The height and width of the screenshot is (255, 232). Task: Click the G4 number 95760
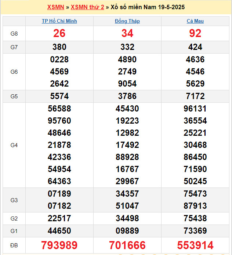click(59, 121)
